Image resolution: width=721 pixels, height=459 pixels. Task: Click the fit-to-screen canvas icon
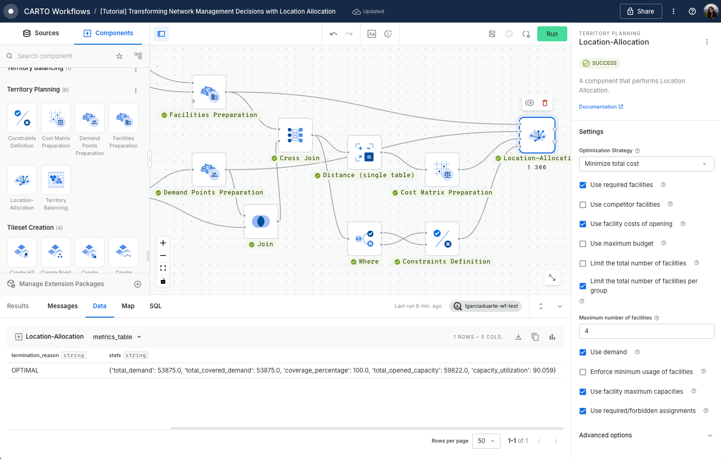coord(163,268)
